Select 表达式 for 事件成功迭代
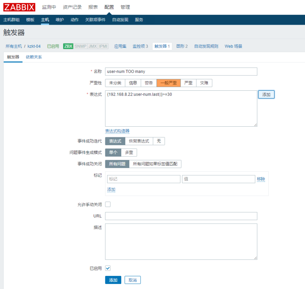 [x=115, y=141]
